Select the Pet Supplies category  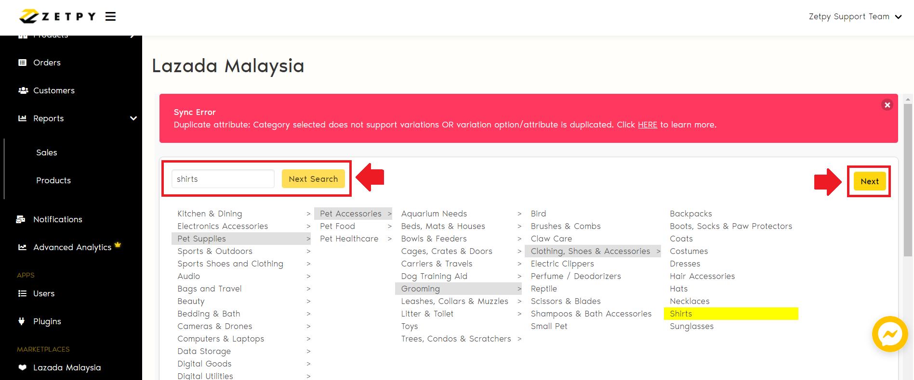coord(241,239)
